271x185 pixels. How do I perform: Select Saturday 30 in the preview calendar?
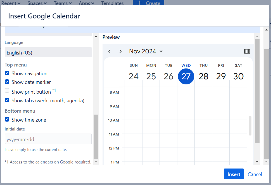(x=238, y=76)
